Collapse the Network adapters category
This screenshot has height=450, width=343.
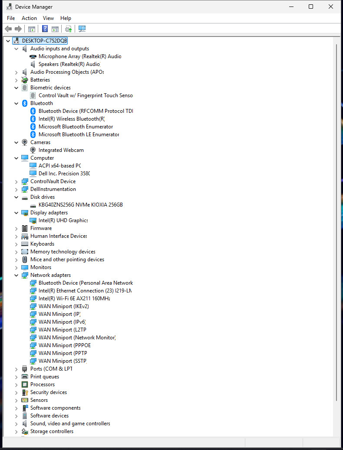tap(16, 275)
